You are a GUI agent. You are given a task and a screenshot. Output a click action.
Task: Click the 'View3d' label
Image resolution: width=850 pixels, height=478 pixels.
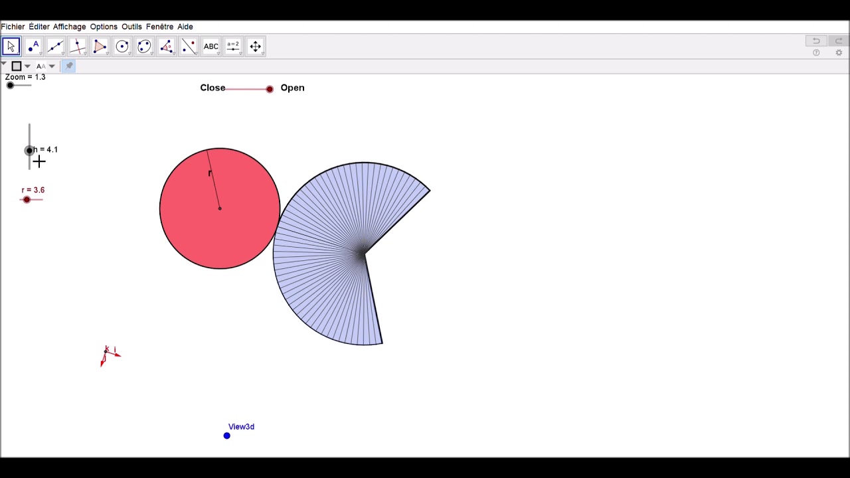[x=241, y=427]
